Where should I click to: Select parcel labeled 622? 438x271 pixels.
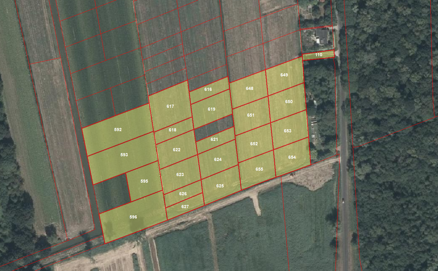click(177, 150)
